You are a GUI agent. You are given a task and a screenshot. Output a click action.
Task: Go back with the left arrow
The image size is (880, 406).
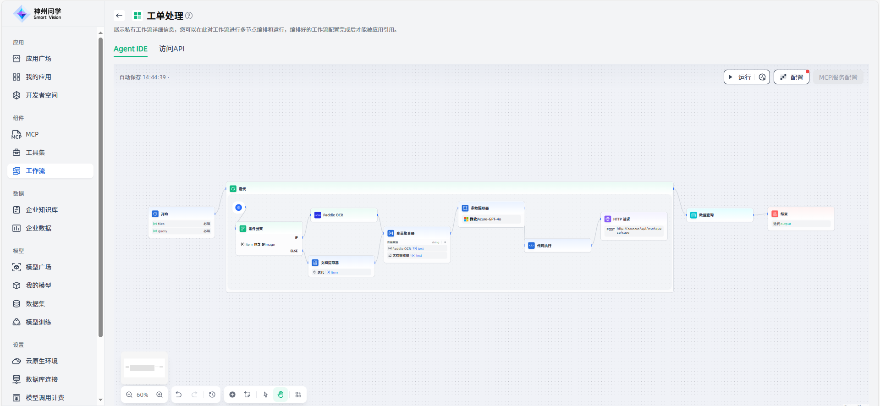(x=119, y=16)
